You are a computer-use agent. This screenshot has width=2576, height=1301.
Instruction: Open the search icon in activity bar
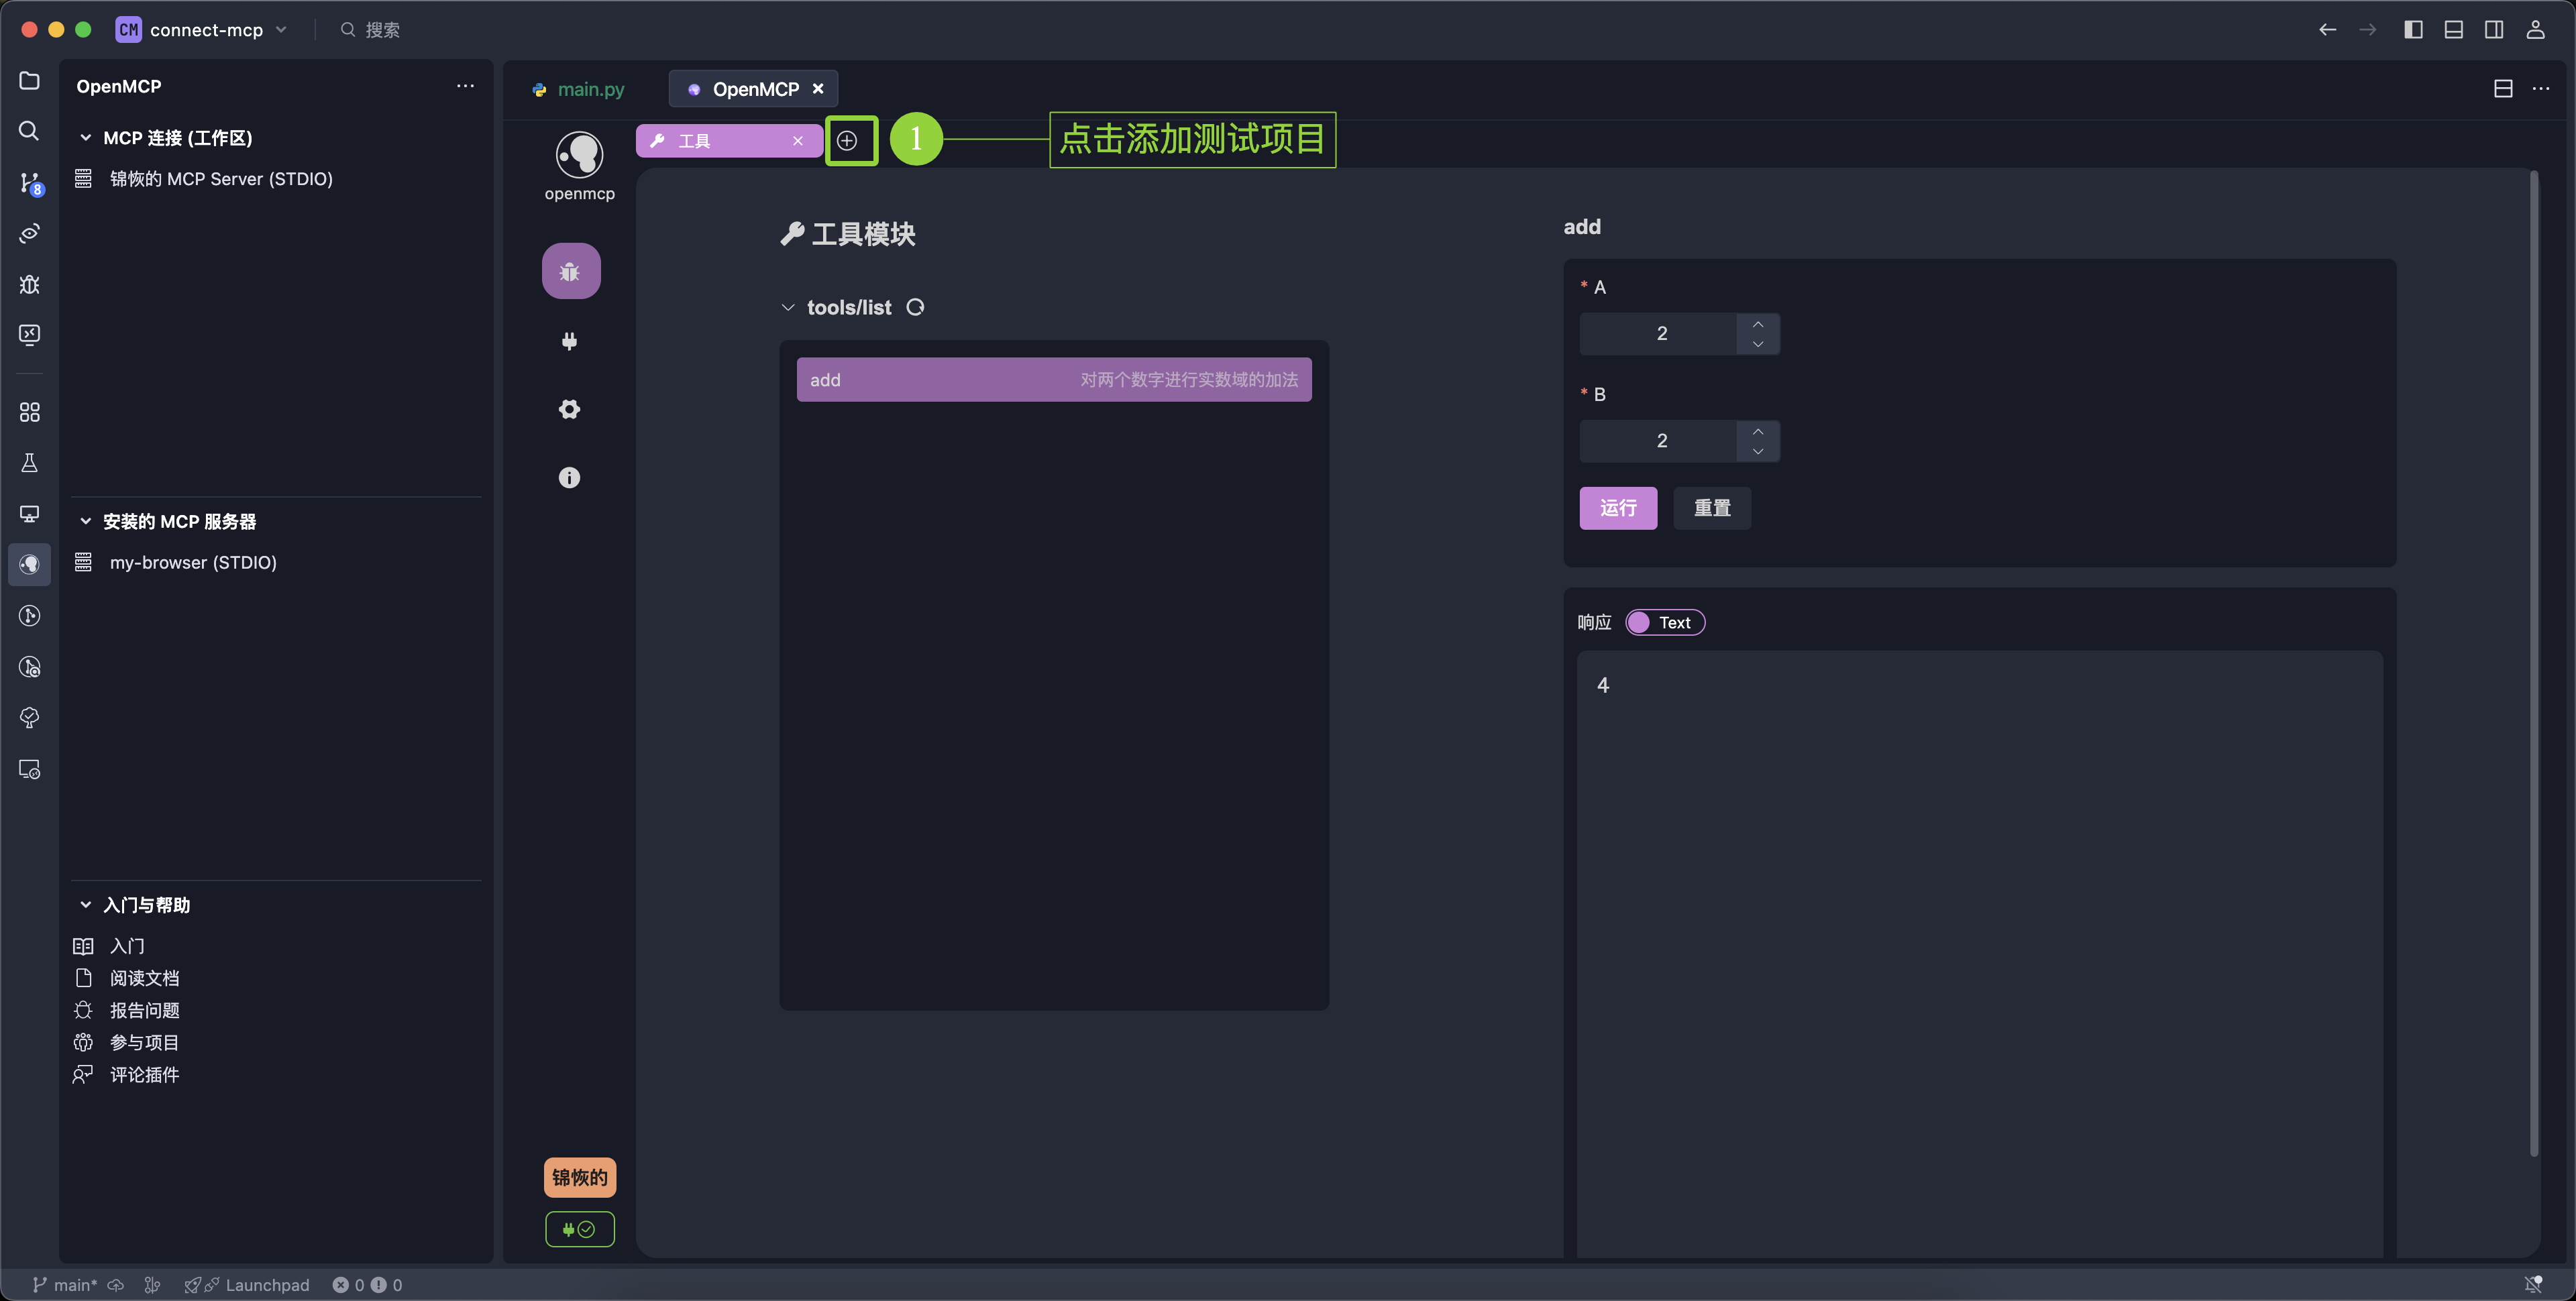click(29, 131)
